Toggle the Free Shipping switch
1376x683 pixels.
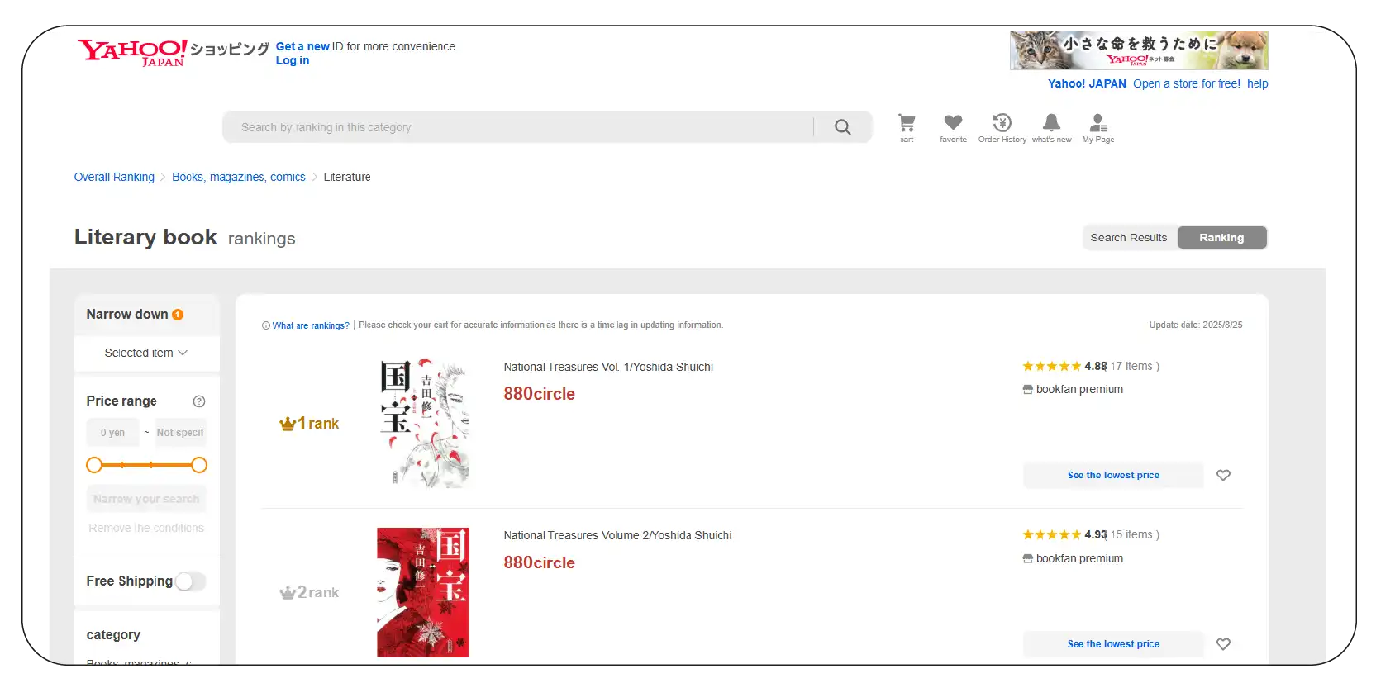(190, 581)
